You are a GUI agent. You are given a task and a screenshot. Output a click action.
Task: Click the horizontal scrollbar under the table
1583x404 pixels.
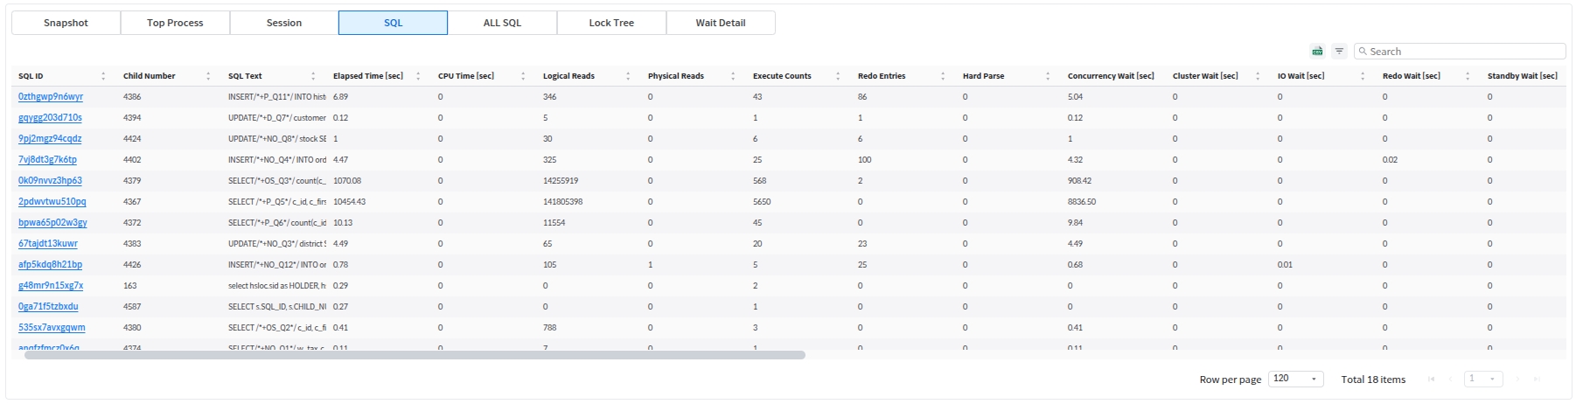[x=415, y=355]
